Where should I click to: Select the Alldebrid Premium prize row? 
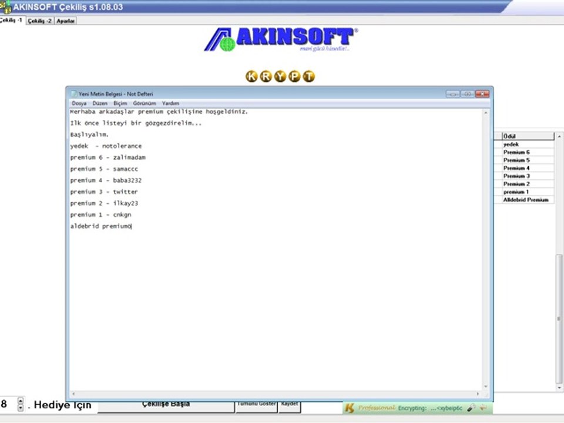pos(528,200)
